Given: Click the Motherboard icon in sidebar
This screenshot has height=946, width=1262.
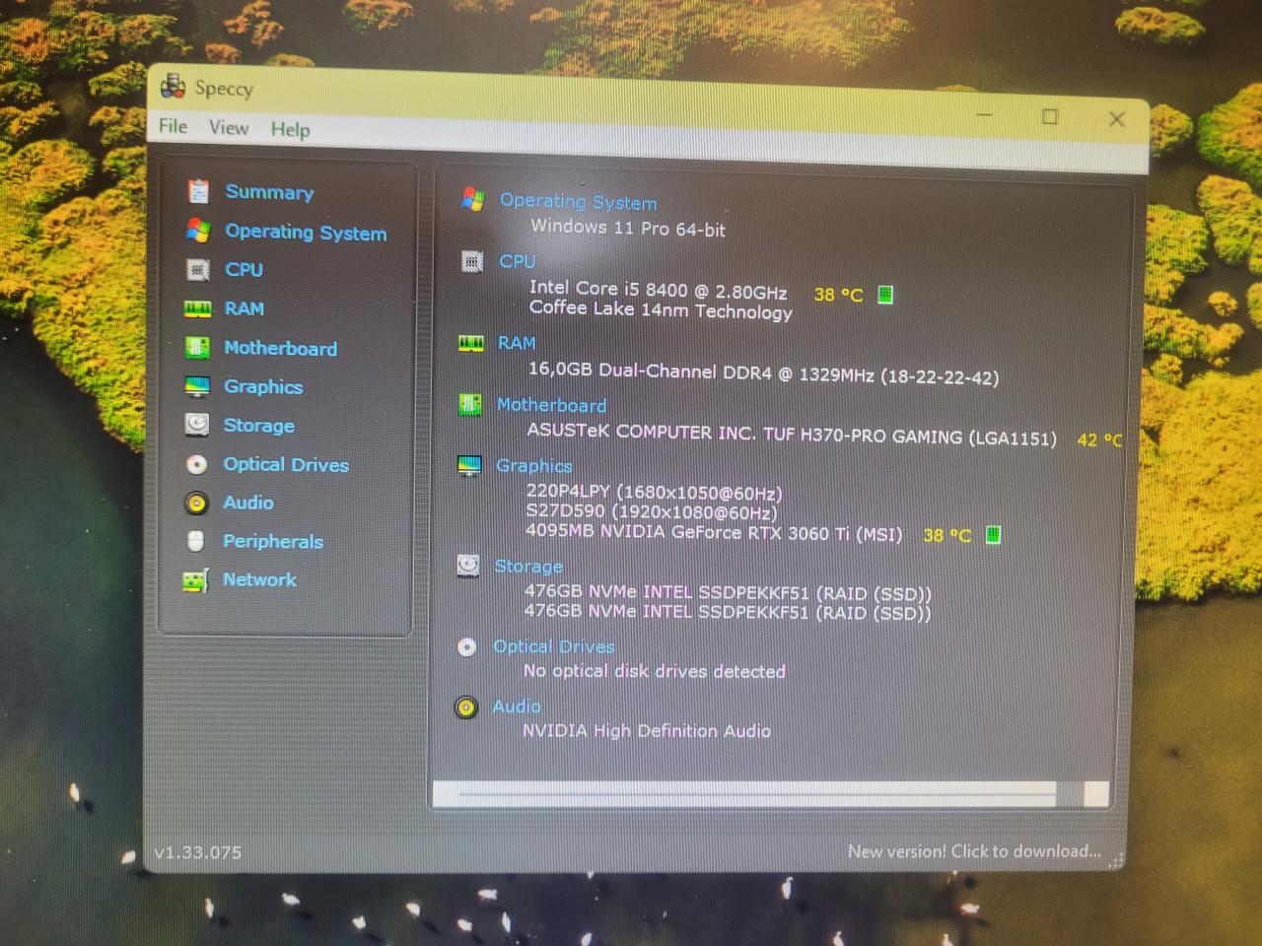Looking at the screenshot, I should tap(197, 347).
